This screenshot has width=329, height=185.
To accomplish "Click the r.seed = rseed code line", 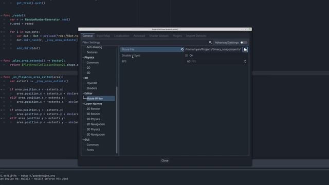I will [22, 24].
